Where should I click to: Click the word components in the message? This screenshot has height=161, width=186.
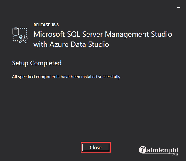[48, 77]
